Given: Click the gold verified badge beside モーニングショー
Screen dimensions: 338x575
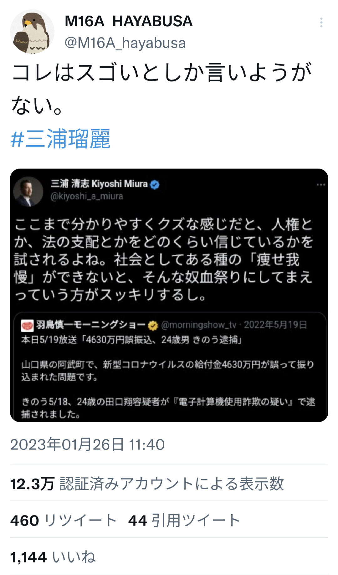Looking at the screenshot, I should (x=153, y=326).
